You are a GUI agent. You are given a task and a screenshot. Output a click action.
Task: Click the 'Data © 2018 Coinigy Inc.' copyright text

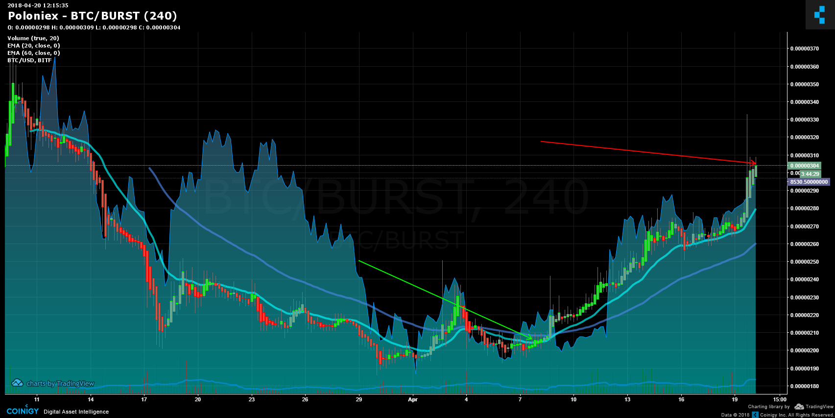(x=778, y=415)
